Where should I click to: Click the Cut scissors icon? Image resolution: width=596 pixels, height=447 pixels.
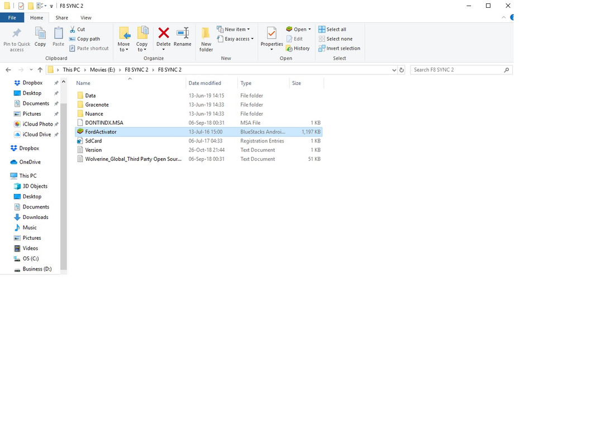point(72,29)
